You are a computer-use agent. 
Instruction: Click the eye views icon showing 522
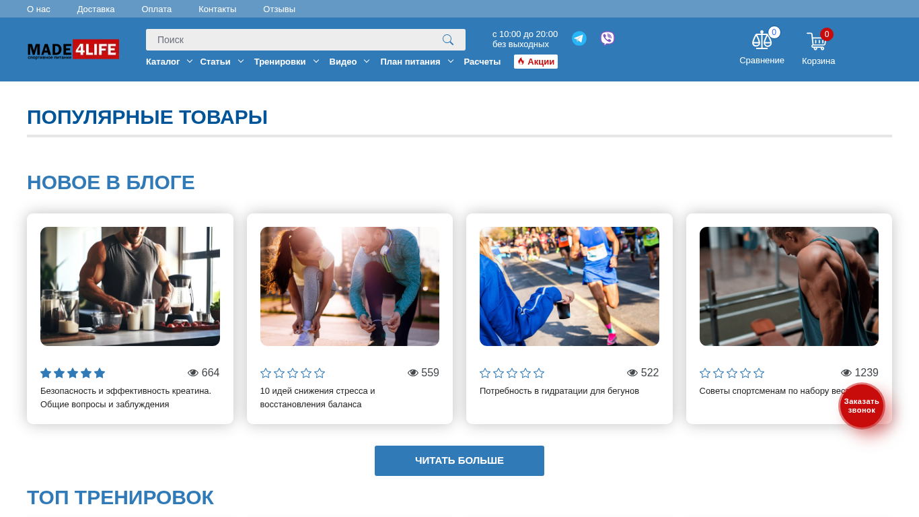(632, 373)
